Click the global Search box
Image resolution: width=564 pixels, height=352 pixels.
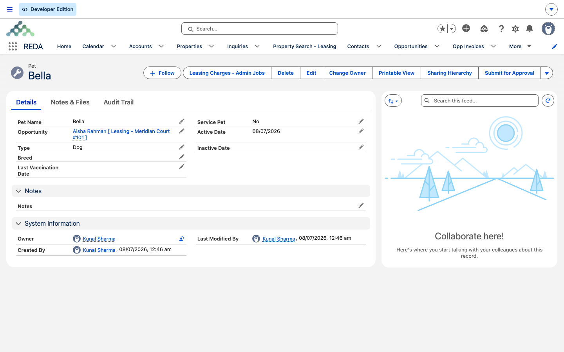(x=260, y=29)
